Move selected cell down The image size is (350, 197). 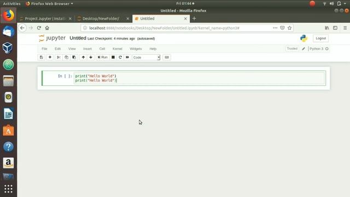[91, 57]
